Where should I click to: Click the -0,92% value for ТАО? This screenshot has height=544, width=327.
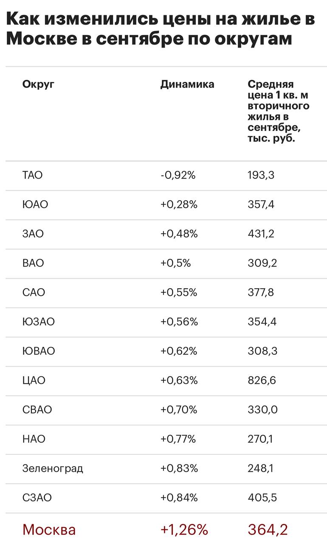(178, 175)
